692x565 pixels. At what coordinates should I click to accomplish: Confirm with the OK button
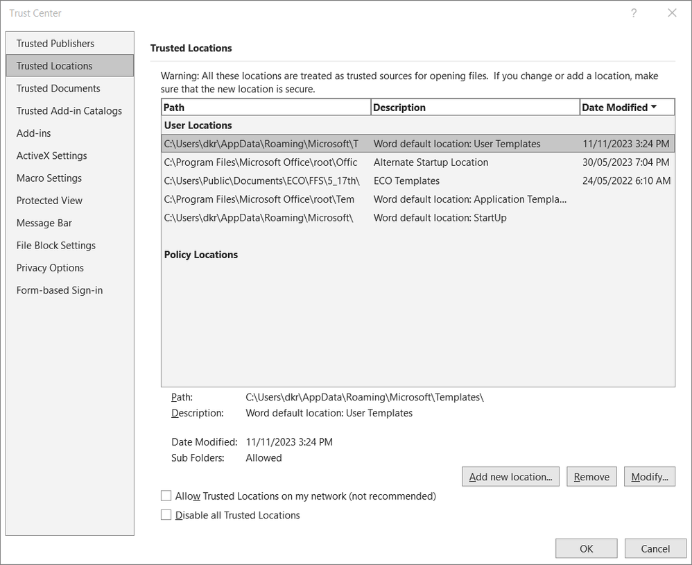(586, 548)
